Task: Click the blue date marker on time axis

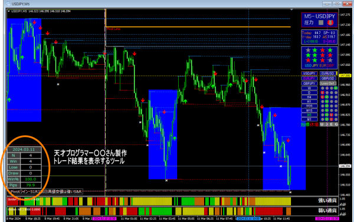Action: point(248,218)
